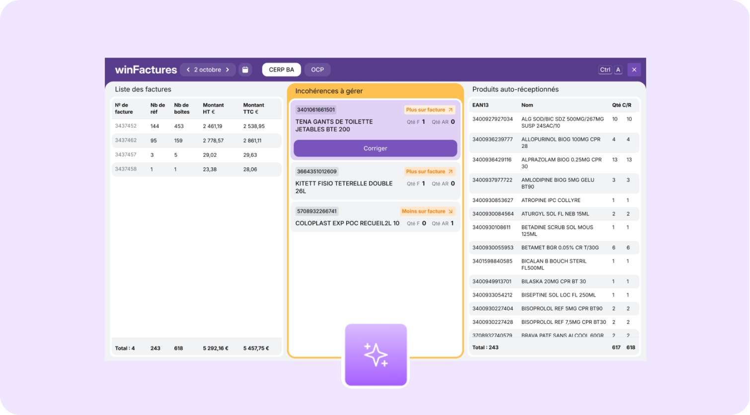Select invoice number 3437452
This screenshot has height=415, width=750.
(x=126, y=126)
